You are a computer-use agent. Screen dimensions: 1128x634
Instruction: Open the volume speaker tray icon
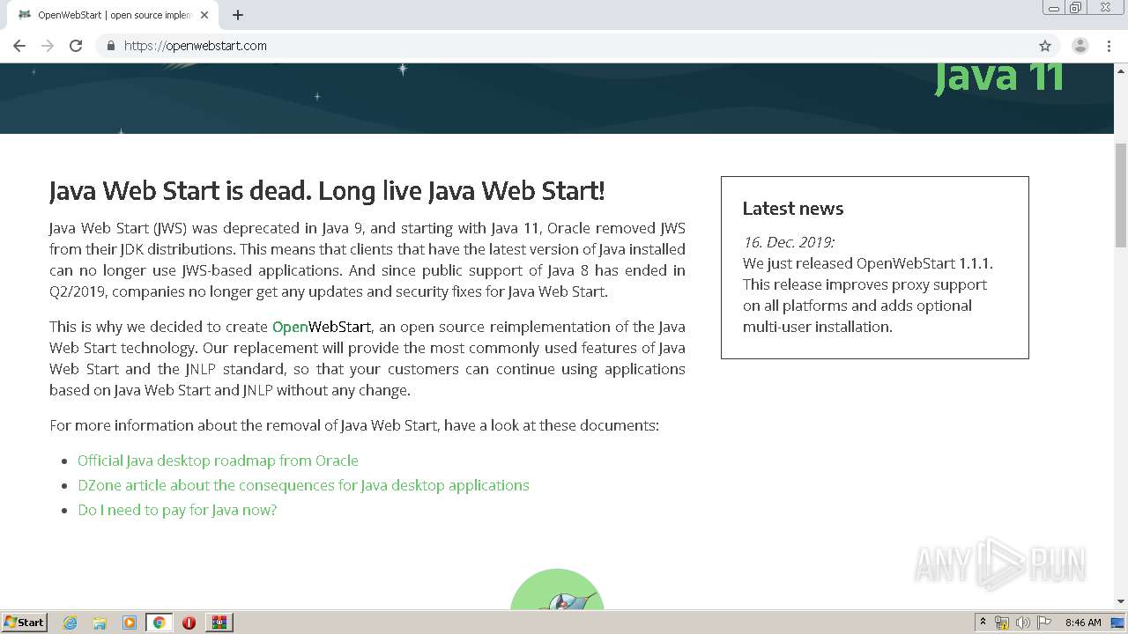tap(1023, 623)
